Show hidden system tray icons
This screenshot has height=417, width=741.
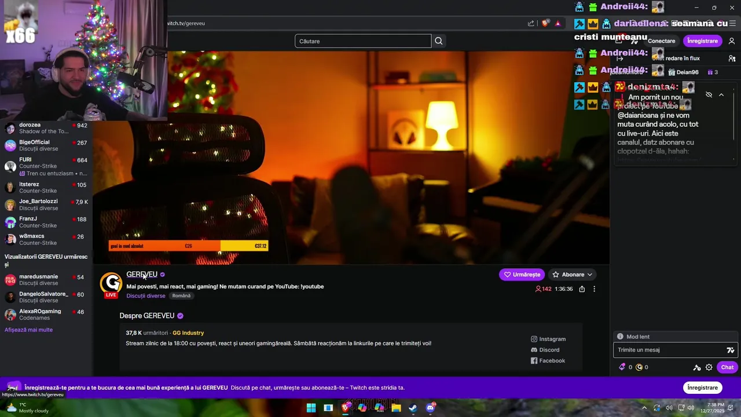coord(644,408)
